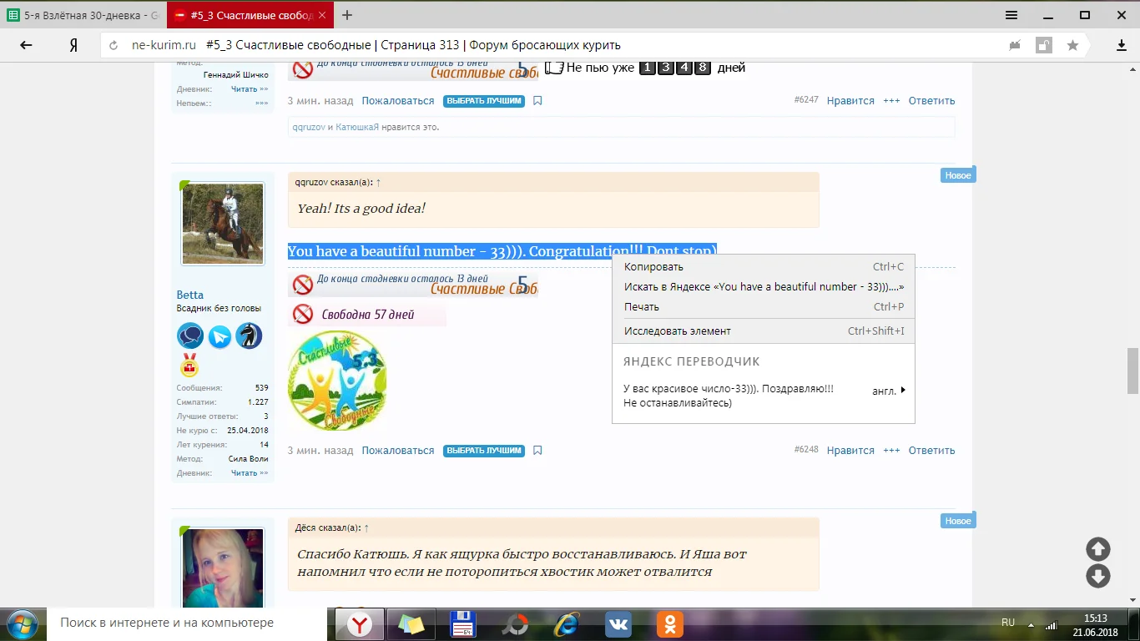Reply to post #6248 with Ответить

tap(931, 451)
